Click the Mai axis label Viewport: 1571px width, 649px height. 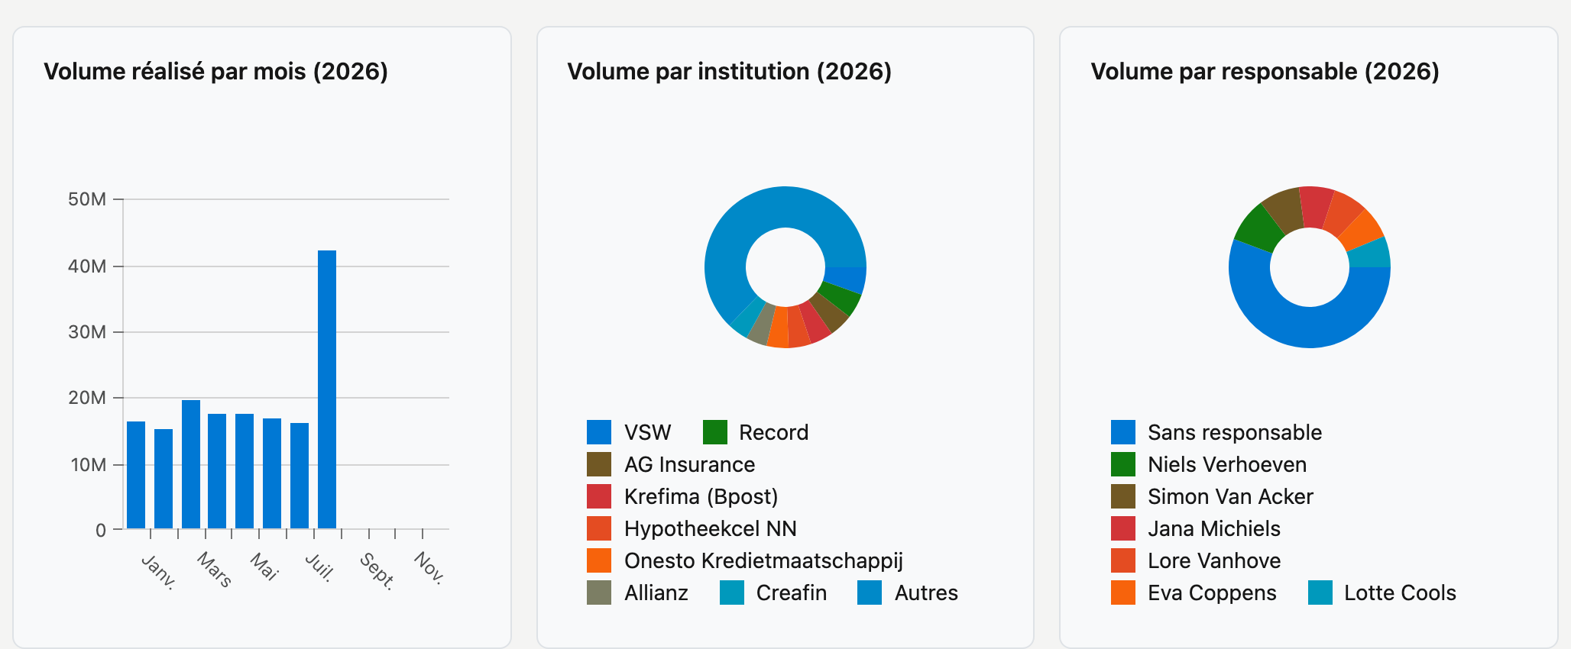264,567
